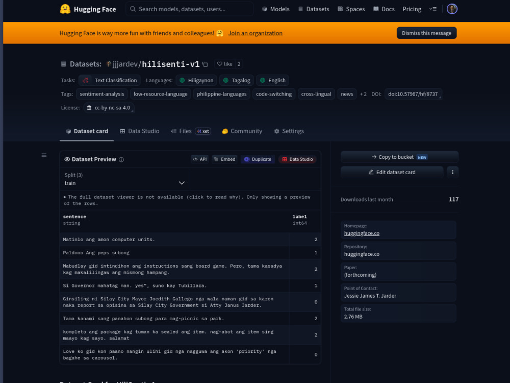Click the Hugging Face logo
This screenshot has height=383, width=510.
(x=88, y=9)
